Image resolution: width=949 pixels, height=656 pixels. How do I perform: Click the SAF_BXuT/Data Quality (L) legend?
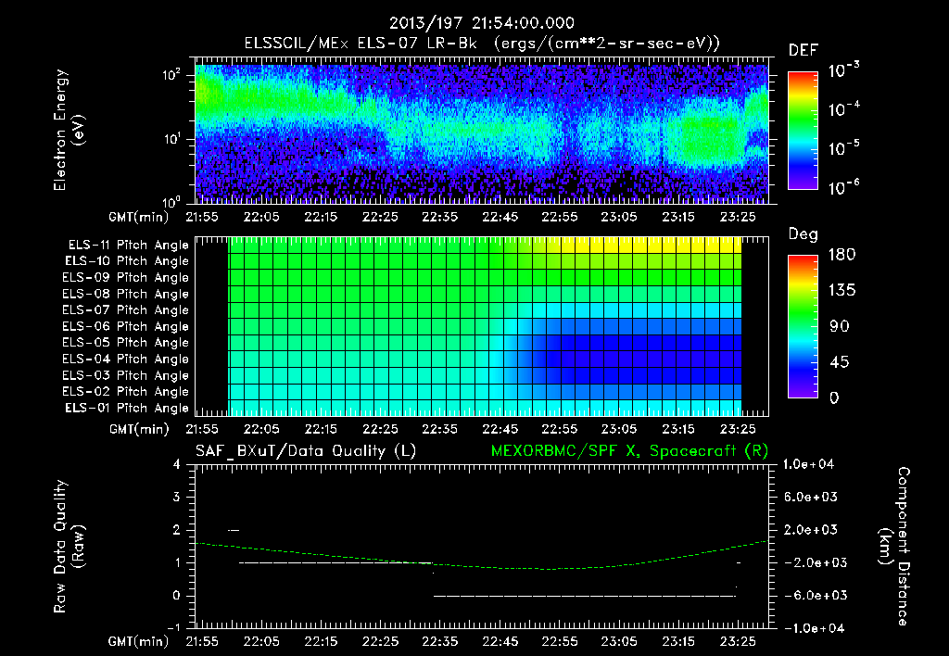click(x=306, y=451)
